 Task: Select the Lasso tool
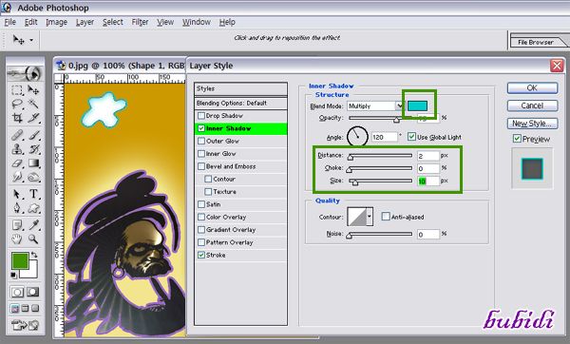tap(17, 105)
